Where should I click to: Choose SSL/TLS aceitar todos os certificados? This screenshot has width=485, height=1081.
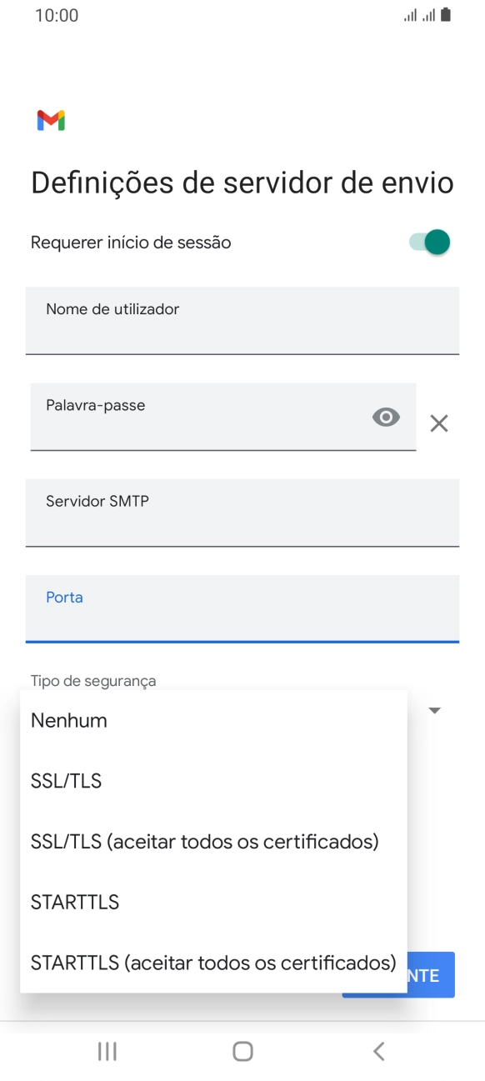point(204,841)
